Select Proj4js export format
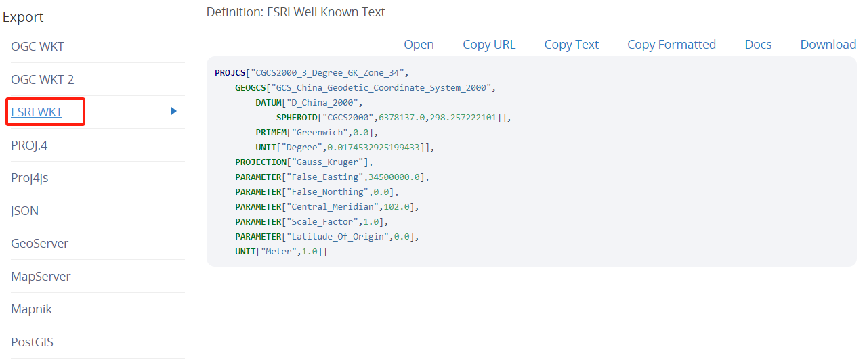Viewport: 867px width, 362px height. tap(29, 178)
